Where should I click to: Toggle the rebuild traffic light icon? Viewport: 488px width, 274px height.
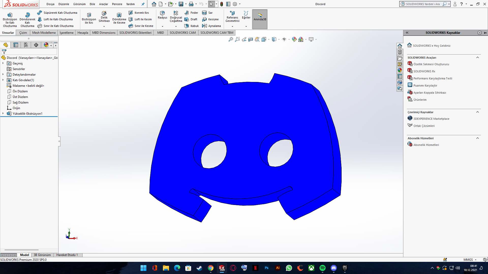pyautogui.click(x=222, y=4)
